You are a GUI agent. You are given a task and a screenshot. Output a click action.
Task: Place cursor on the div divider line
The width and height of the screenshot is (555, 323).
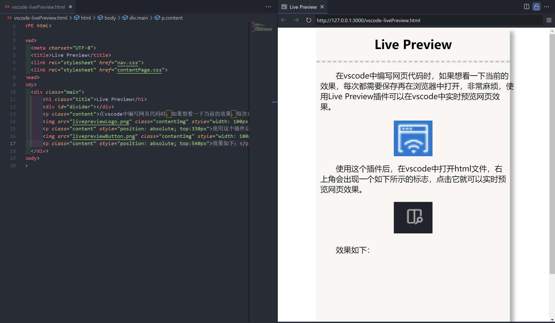pyautogui.click(x=78, y=107)
